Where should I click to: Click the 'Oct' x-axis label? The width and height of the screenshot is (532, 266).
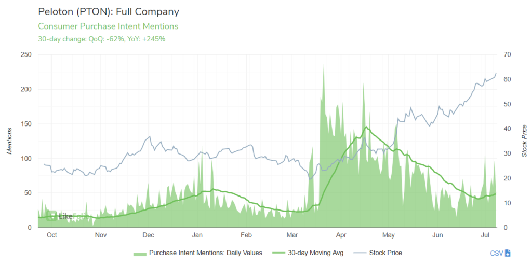51,235
